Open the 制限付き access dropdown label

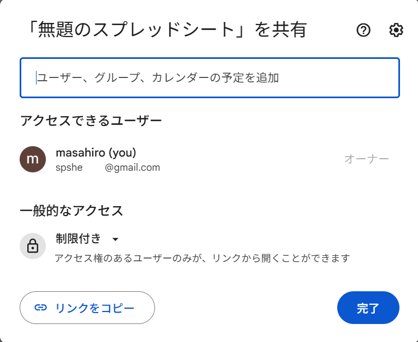[79, 238]
